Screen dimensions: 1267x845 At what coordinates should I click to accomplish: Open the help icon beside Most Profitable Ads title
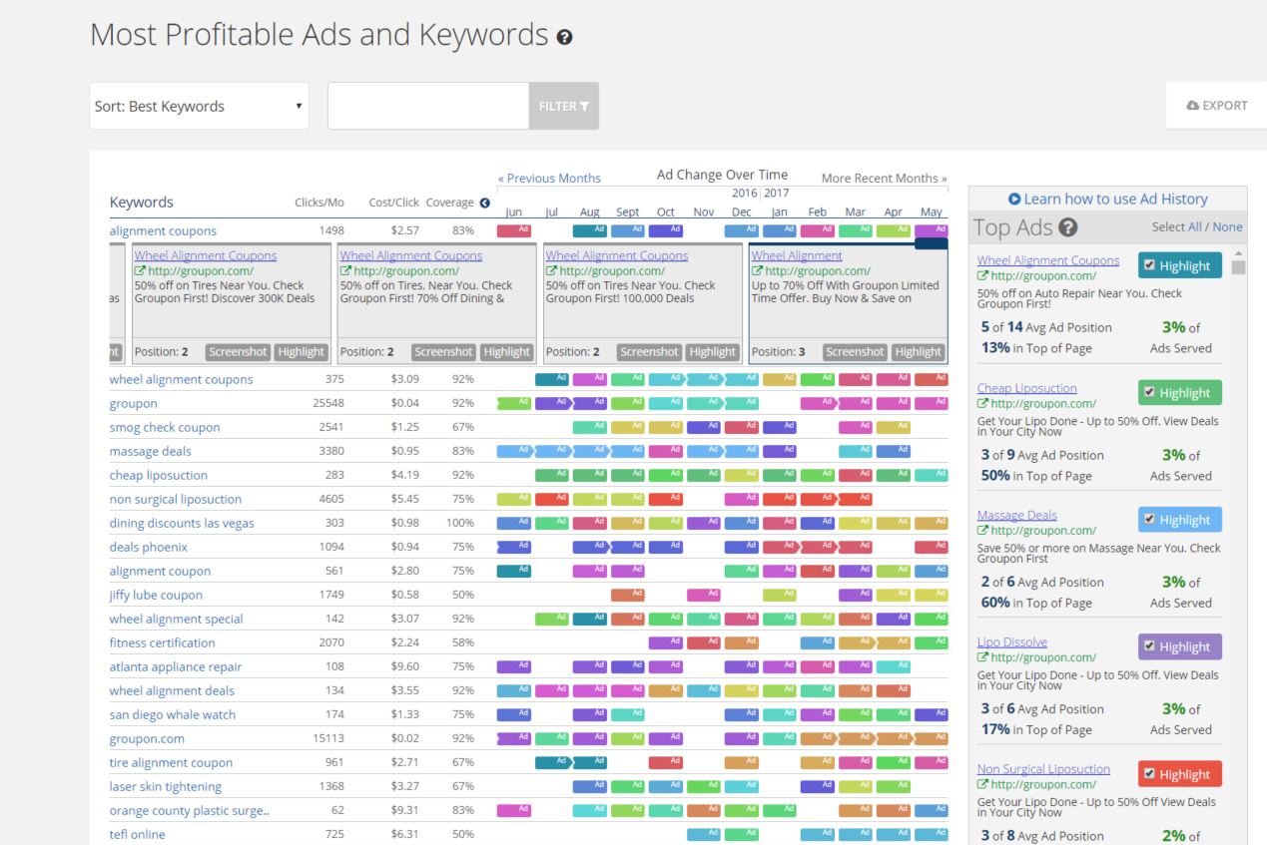pos(567,38)
